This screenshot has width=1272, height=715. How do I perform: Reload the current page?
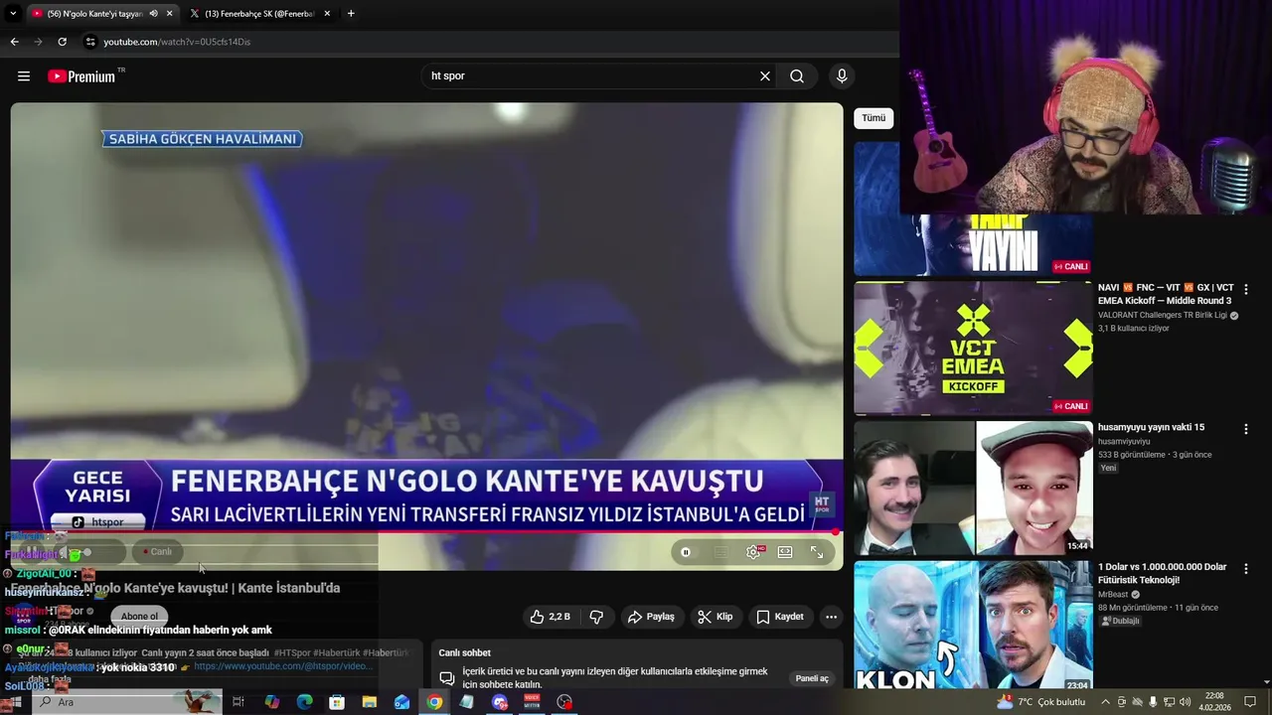tap(62, 42)
